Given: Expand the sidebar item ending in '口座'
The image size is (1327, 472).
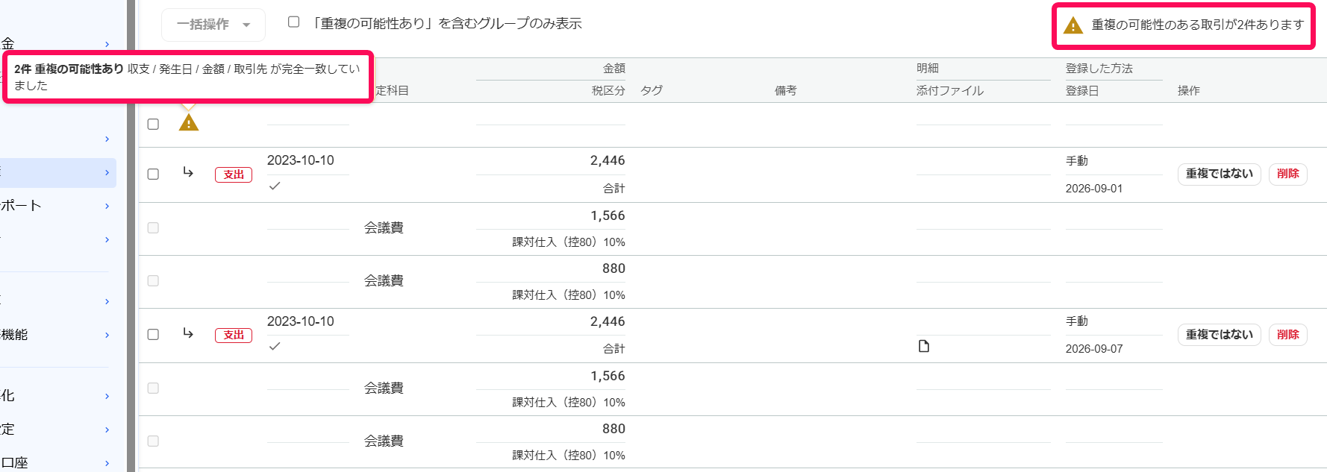Looking at the screenshot, I should 57,462.
